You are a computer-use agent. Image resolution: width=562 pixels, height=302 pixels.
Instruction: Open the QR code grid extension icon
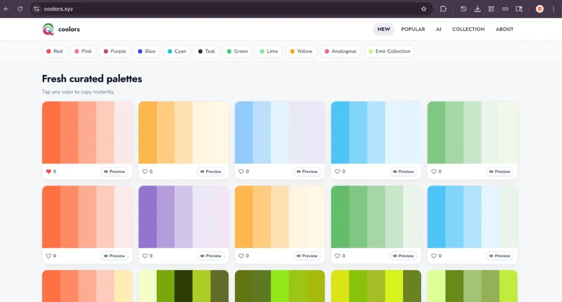(492, 9)
